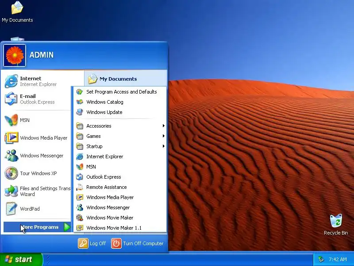Click the Startup folder icon
The width and height of the screenshot is (354, 266).
click(x=80, y=146)
